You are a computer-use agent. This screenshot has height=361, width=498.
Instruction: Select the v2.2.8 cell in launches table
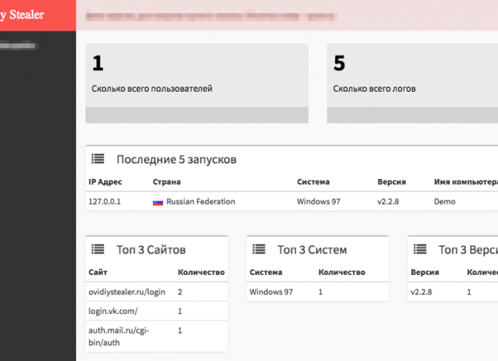(388, 201)
